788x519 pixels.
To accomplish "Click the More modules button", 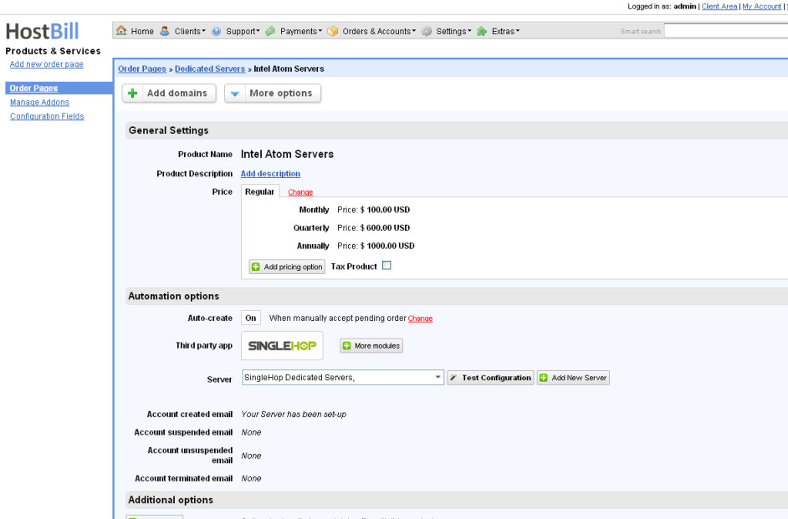I will [x=371, y=346].
